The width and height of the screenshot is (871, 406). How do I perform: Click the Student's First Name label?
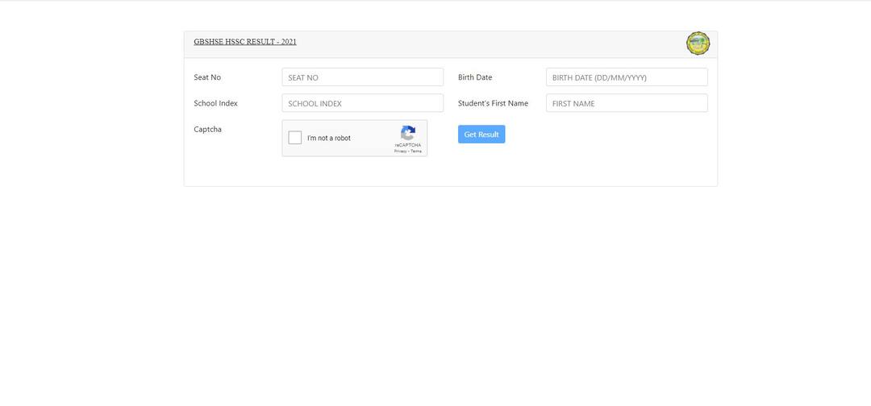493,103
